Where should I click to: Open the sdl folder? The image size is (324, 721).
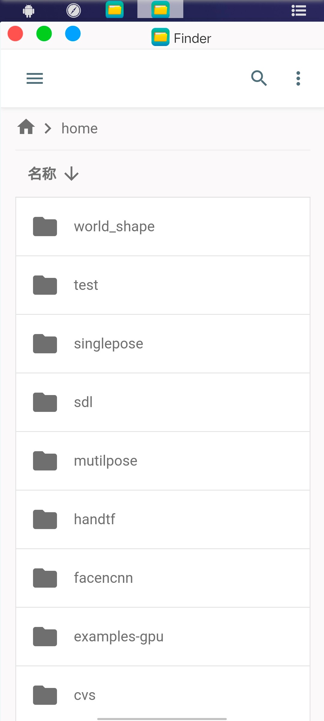[163, 402]
